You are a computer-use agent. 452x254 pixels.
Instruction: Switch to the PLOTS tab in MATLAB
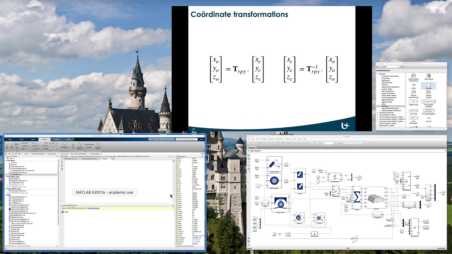point(22,139)
